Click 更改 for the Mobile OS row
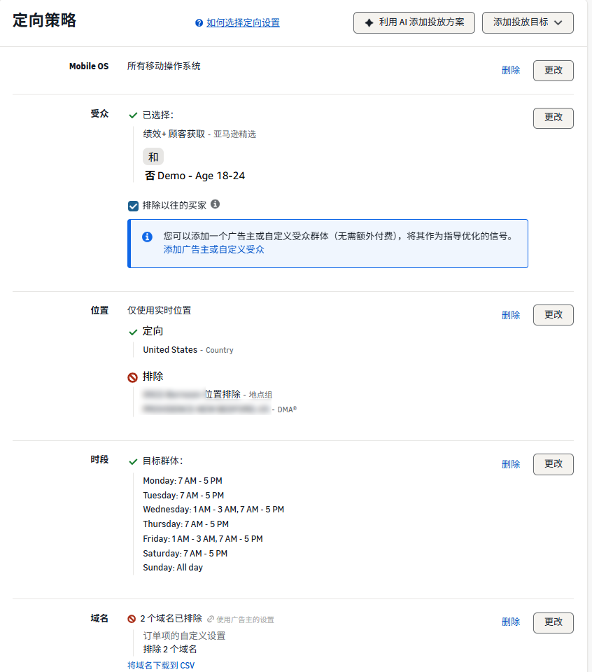This screenshot has height=672, width=592. [553, 70]
